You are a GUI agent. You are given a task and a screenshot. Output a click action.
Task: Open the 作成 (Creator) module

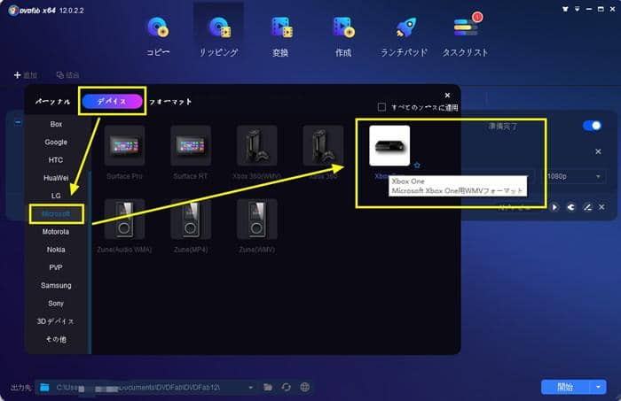point(343,36)
